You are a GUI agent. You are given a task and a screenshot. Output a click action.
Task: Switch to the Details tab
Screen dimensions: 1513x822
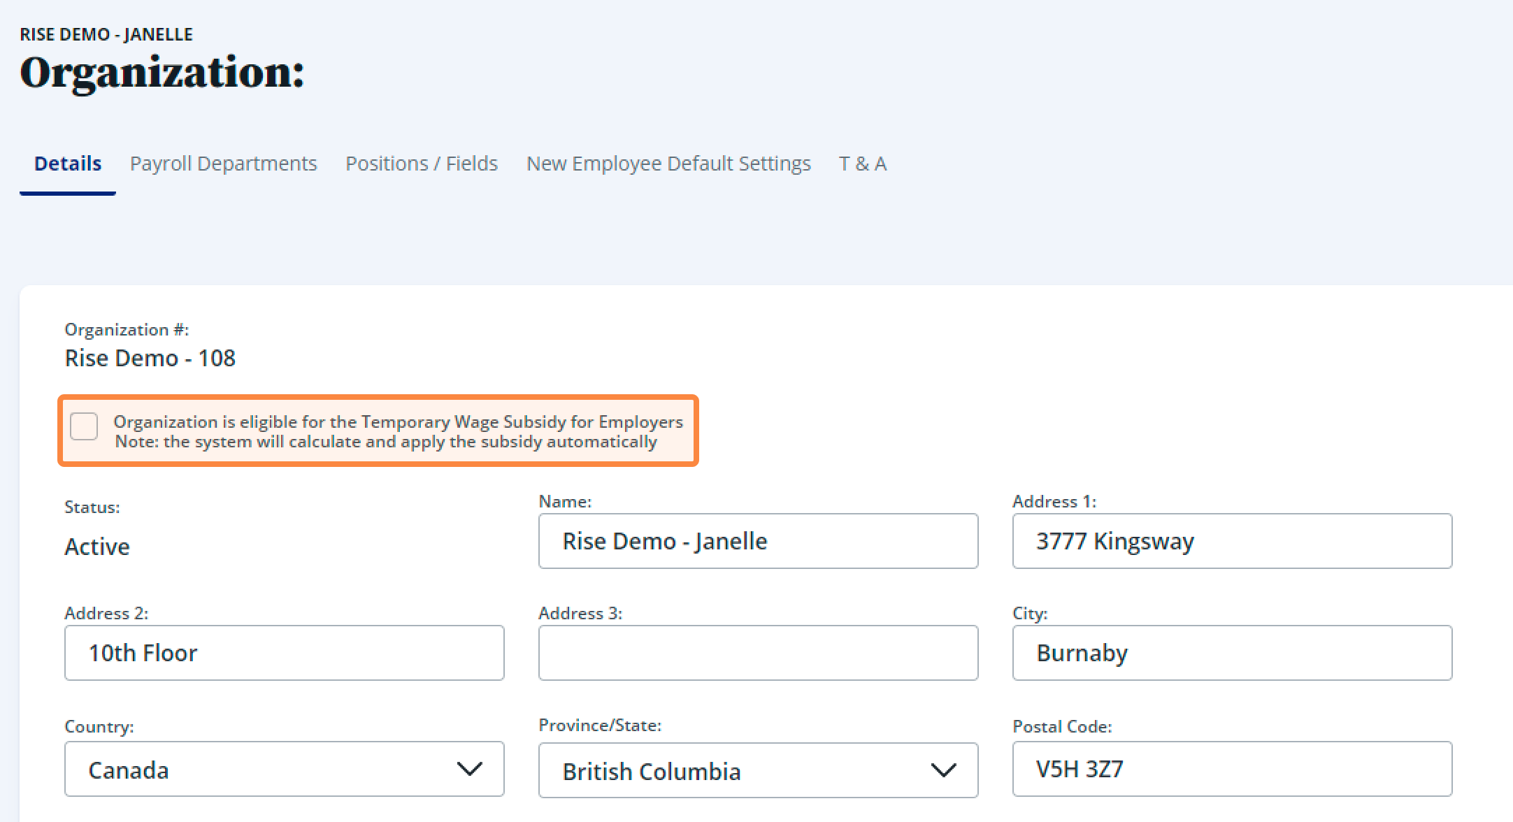tap(68, 164)
